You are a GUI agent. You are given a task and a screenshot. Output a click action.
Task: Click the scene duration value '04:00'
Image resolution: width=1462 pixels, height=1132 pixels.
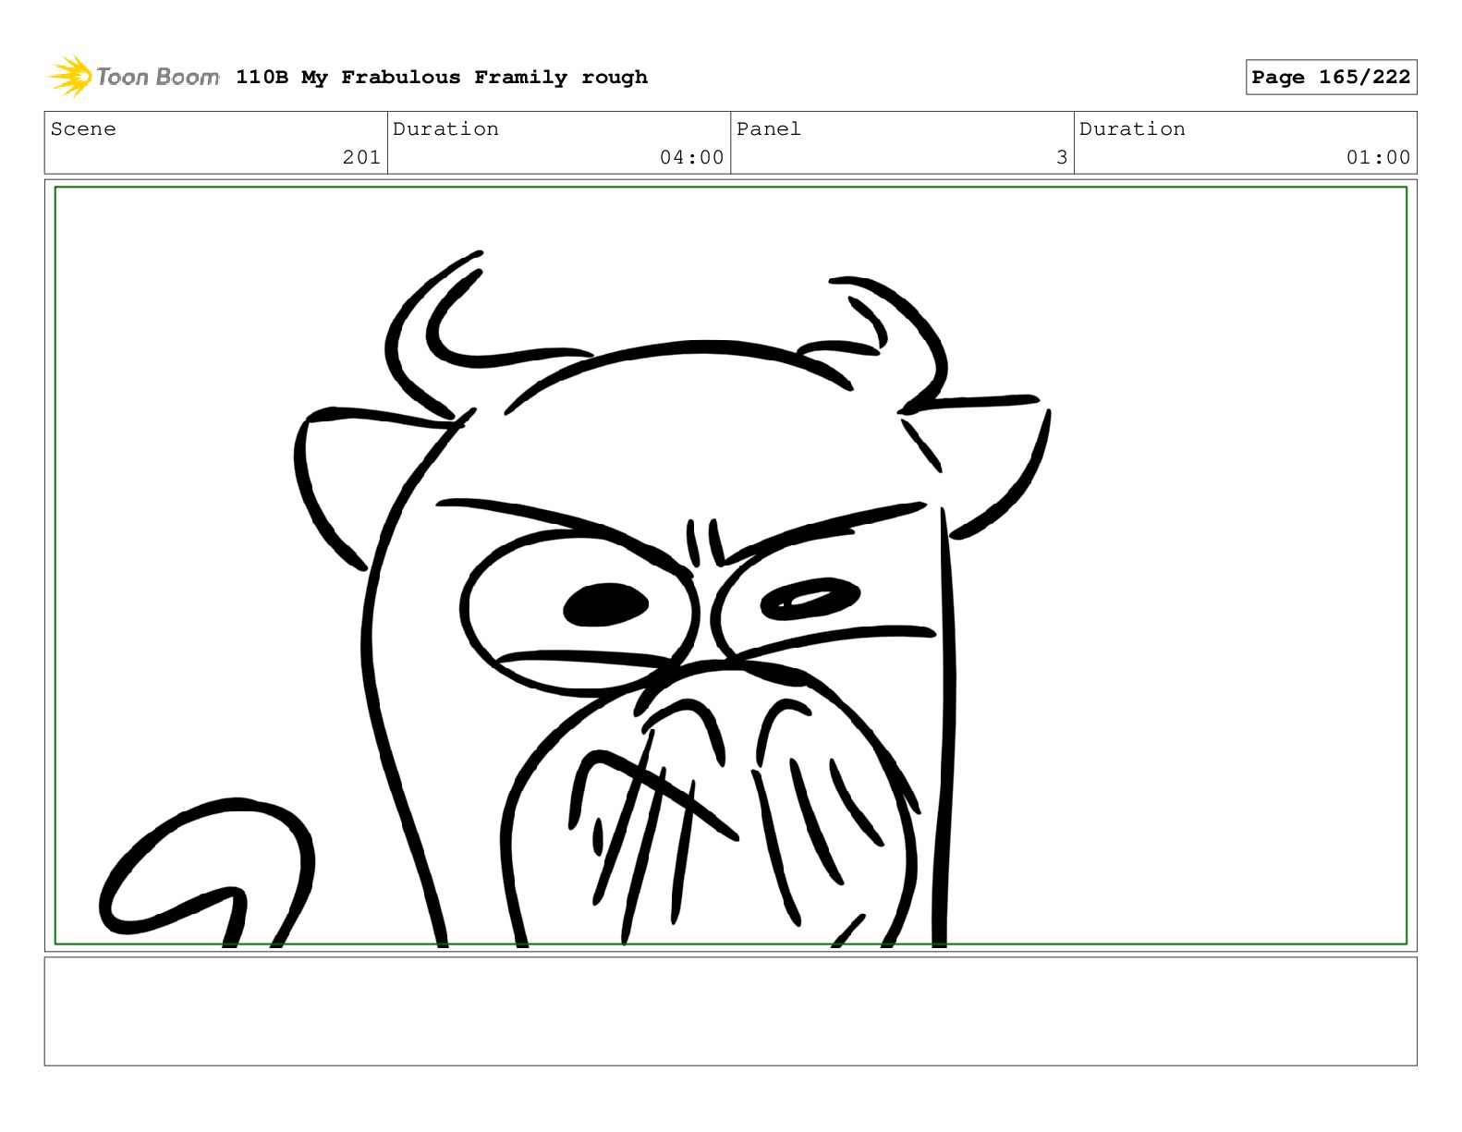[691, 157]
